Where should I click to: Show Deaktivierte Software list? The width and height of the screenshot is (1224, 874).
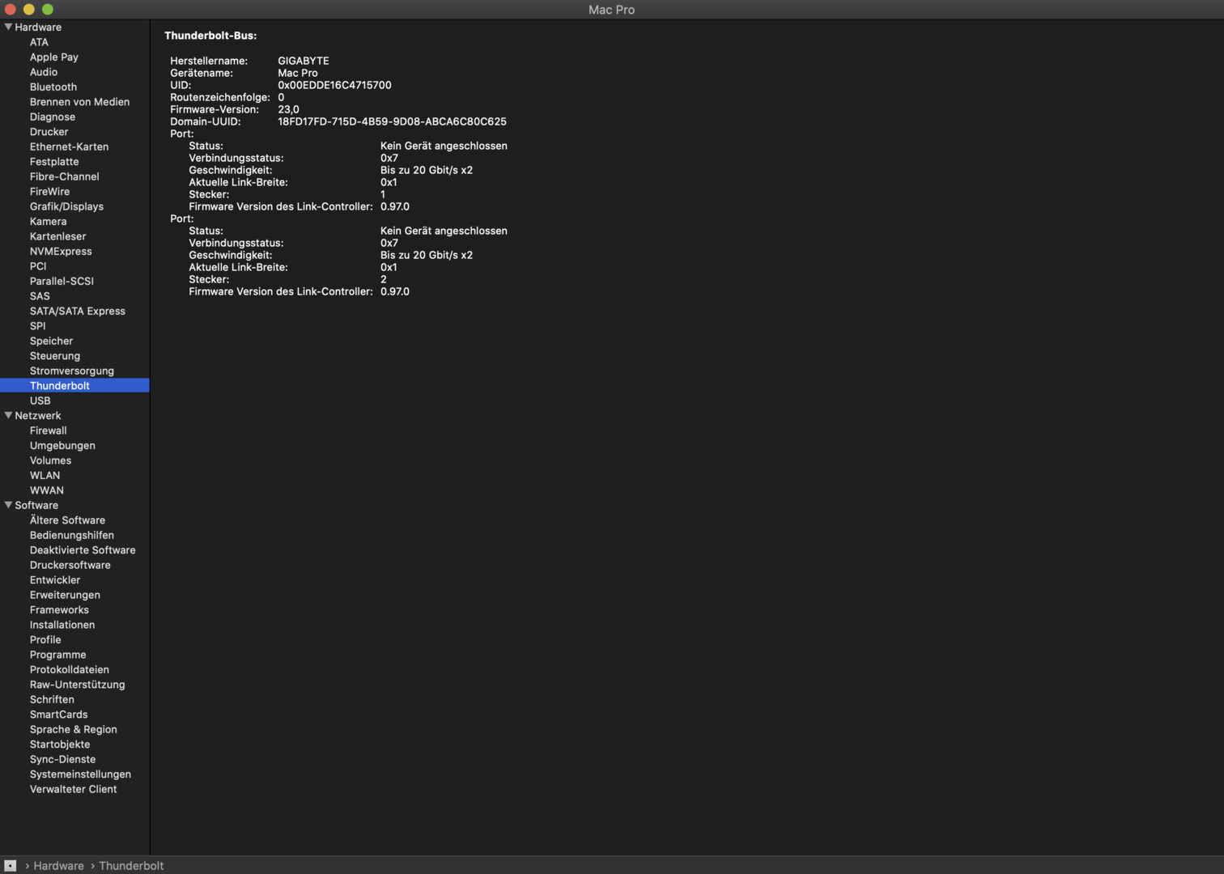(x=83, y=550)
